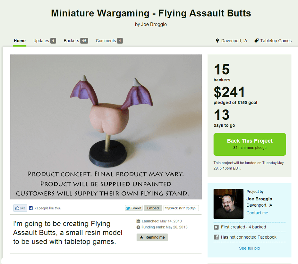Screen dimensions: 298x264
Task: Click the Tweet button with bird icon
Action: [133, 208]
